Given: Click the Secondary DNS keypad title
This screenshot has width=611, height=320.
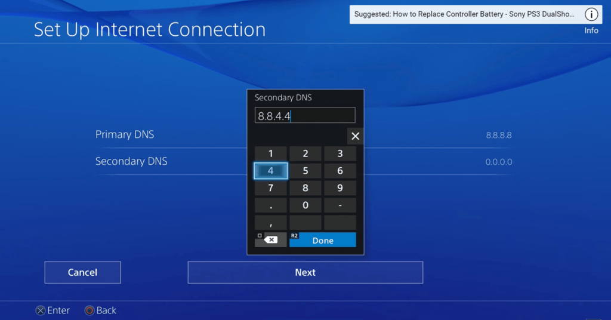Looking at the screenshot, I should point(283,97).
